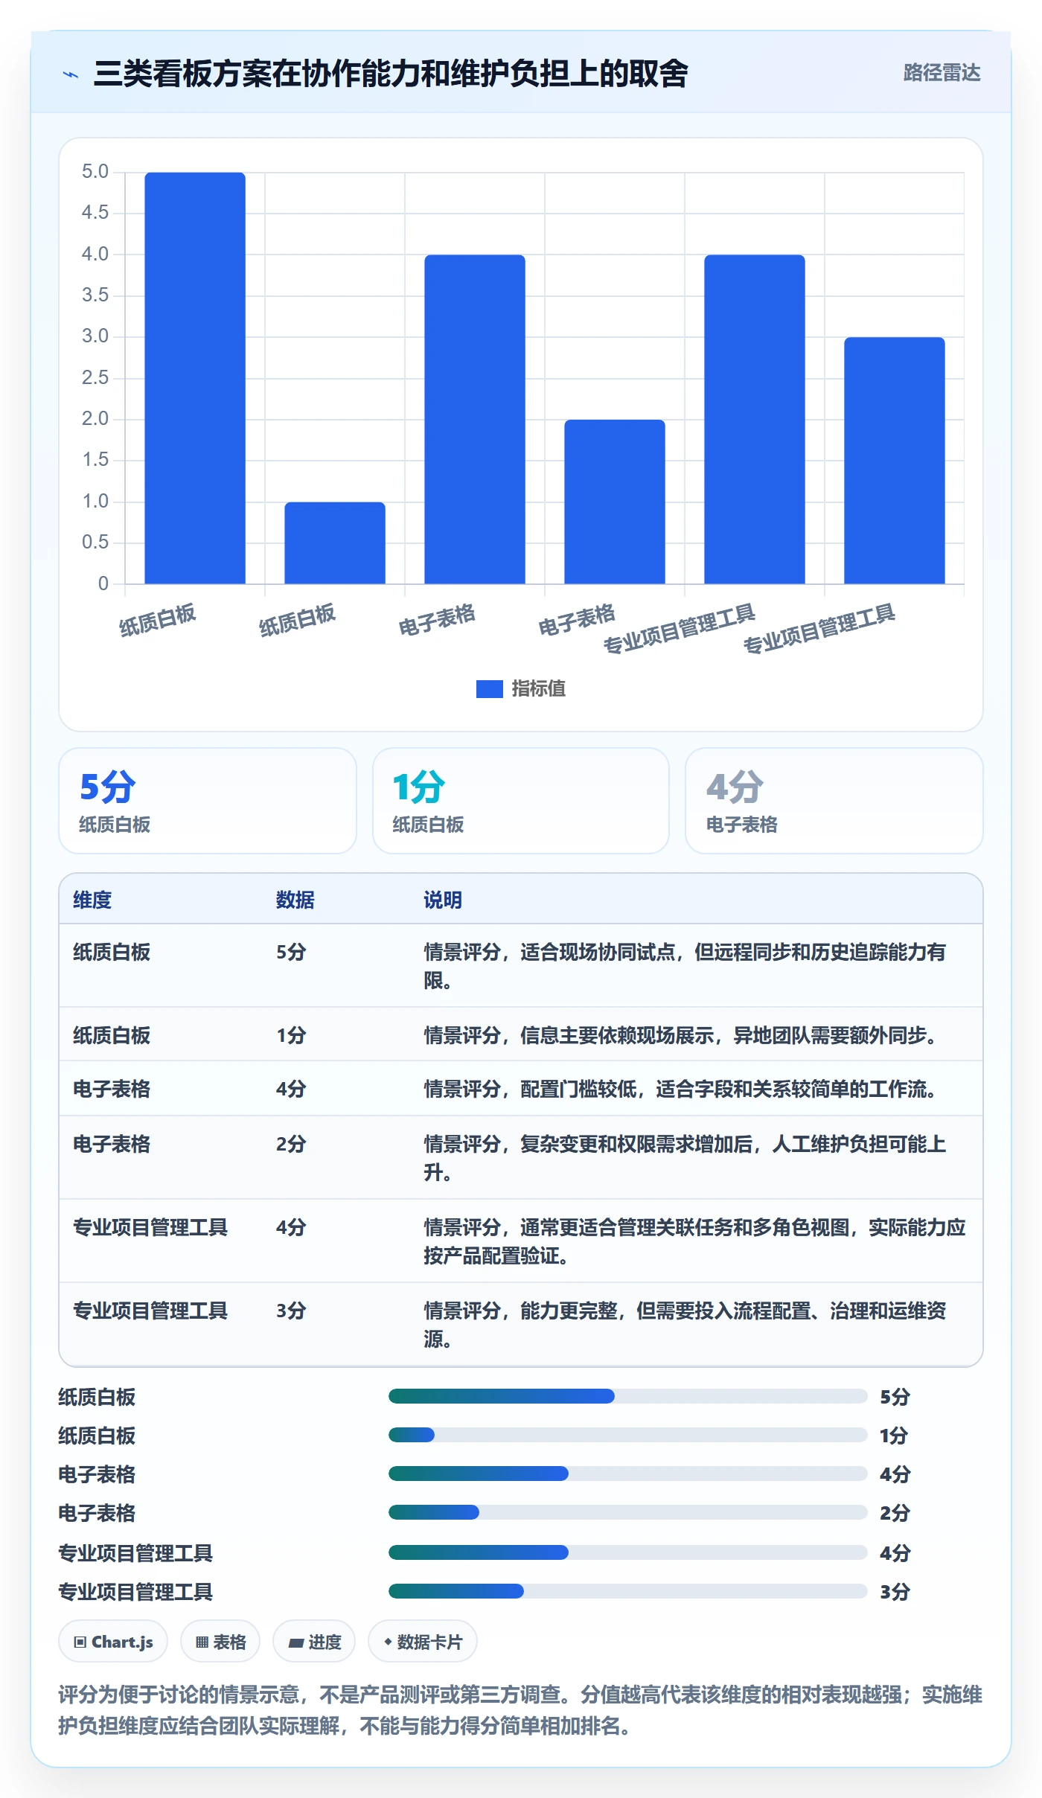The height and width of the screenshot is (1798, 1042).
Task: Click the chart title 三类看板方案在协作能力和维护负担上的取舍
Action: (391, 74)
